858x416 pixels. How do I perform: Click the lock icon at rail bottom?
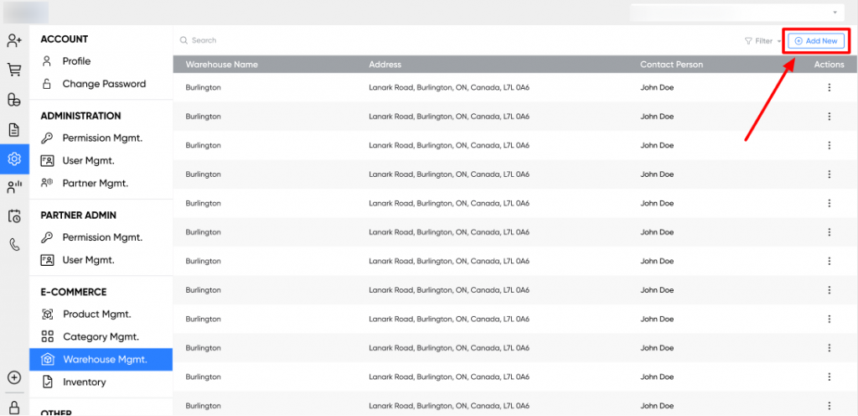[x=13, y=406]
